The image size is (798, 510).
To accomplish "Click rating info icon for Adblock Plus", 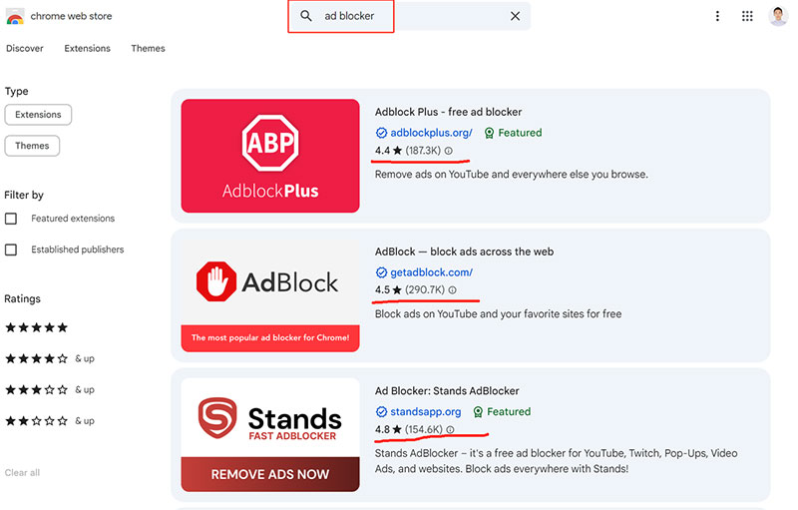I will click(x=449, y=151).
